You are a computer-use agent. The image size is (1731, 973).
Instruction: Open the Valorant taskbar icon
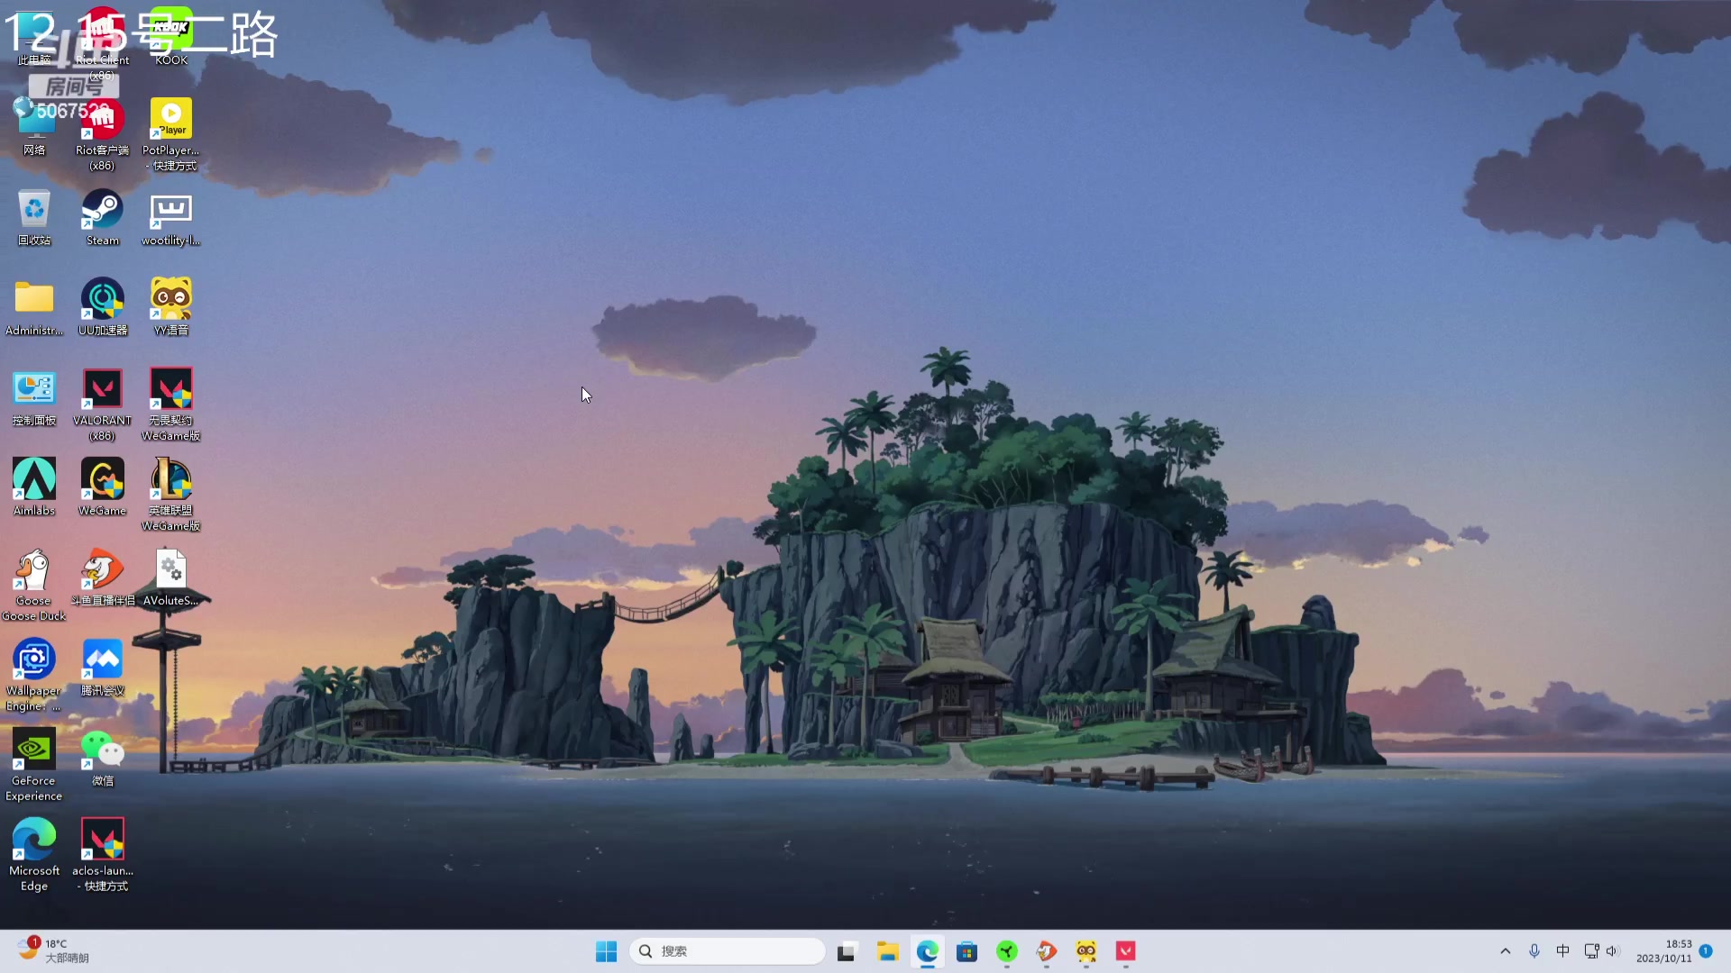tap(1126, 951)
